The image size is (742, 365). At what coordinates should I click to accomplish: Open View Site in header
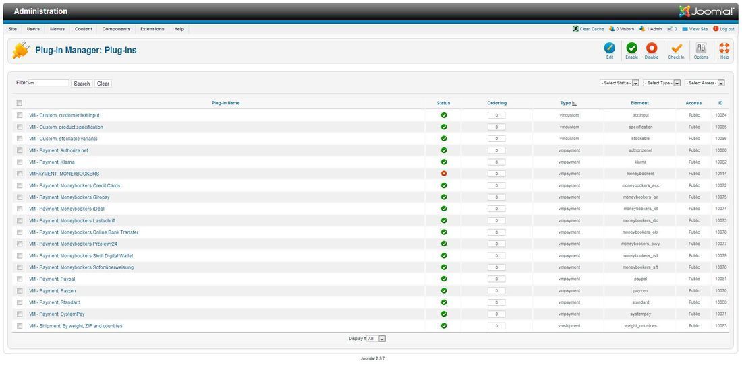(695, 29)
